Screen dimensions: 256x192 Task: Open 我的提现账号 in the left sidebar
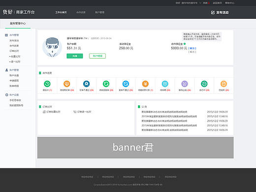pyautogui.click(x=16, y=105)
